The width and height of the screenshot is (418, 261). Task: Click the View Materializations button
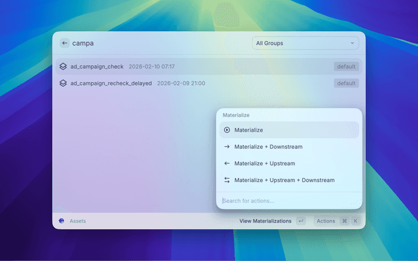(265, 221)
